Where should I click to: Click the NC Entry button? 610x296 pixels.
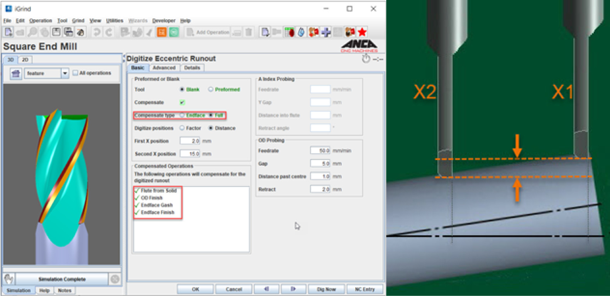tap(365, 289)
